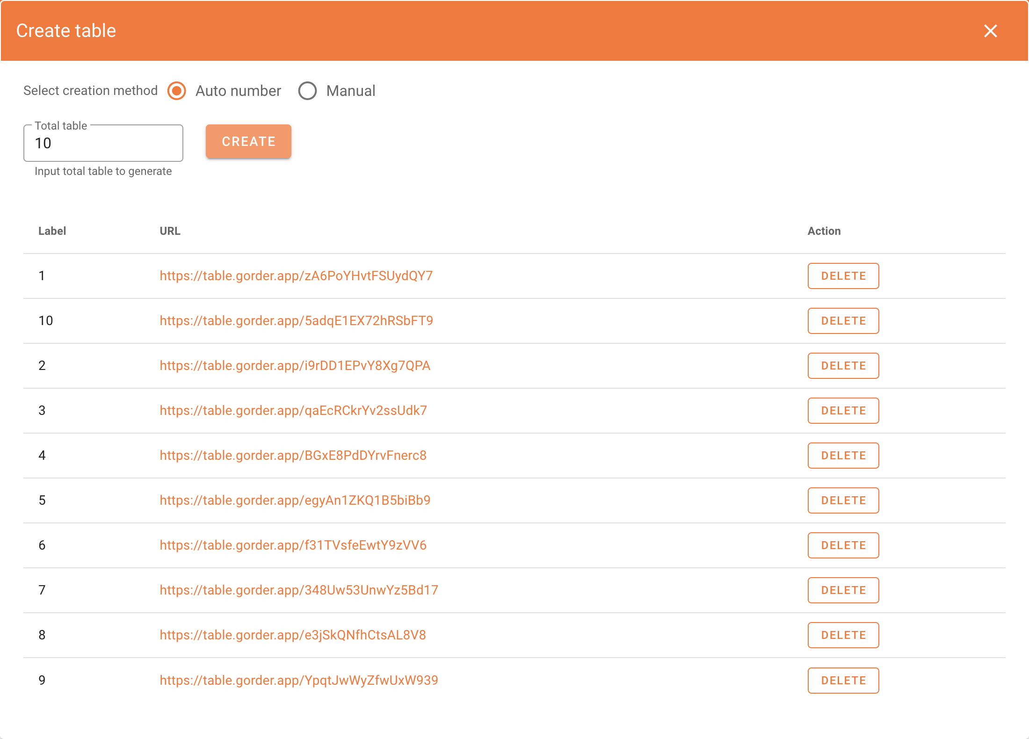
Task: Click the 'Select creation method' label
Action: [x=90, y=91]
